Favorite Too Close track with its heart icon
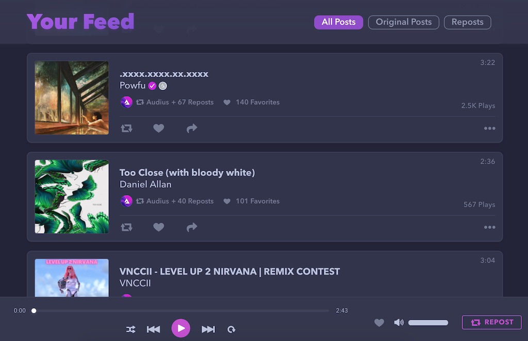The image size is (528, 341). 159,227
